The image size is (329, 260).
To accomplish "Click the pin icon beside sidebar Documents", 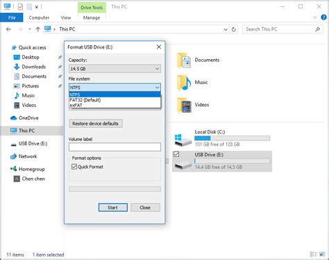I will (x=60, y=76).
